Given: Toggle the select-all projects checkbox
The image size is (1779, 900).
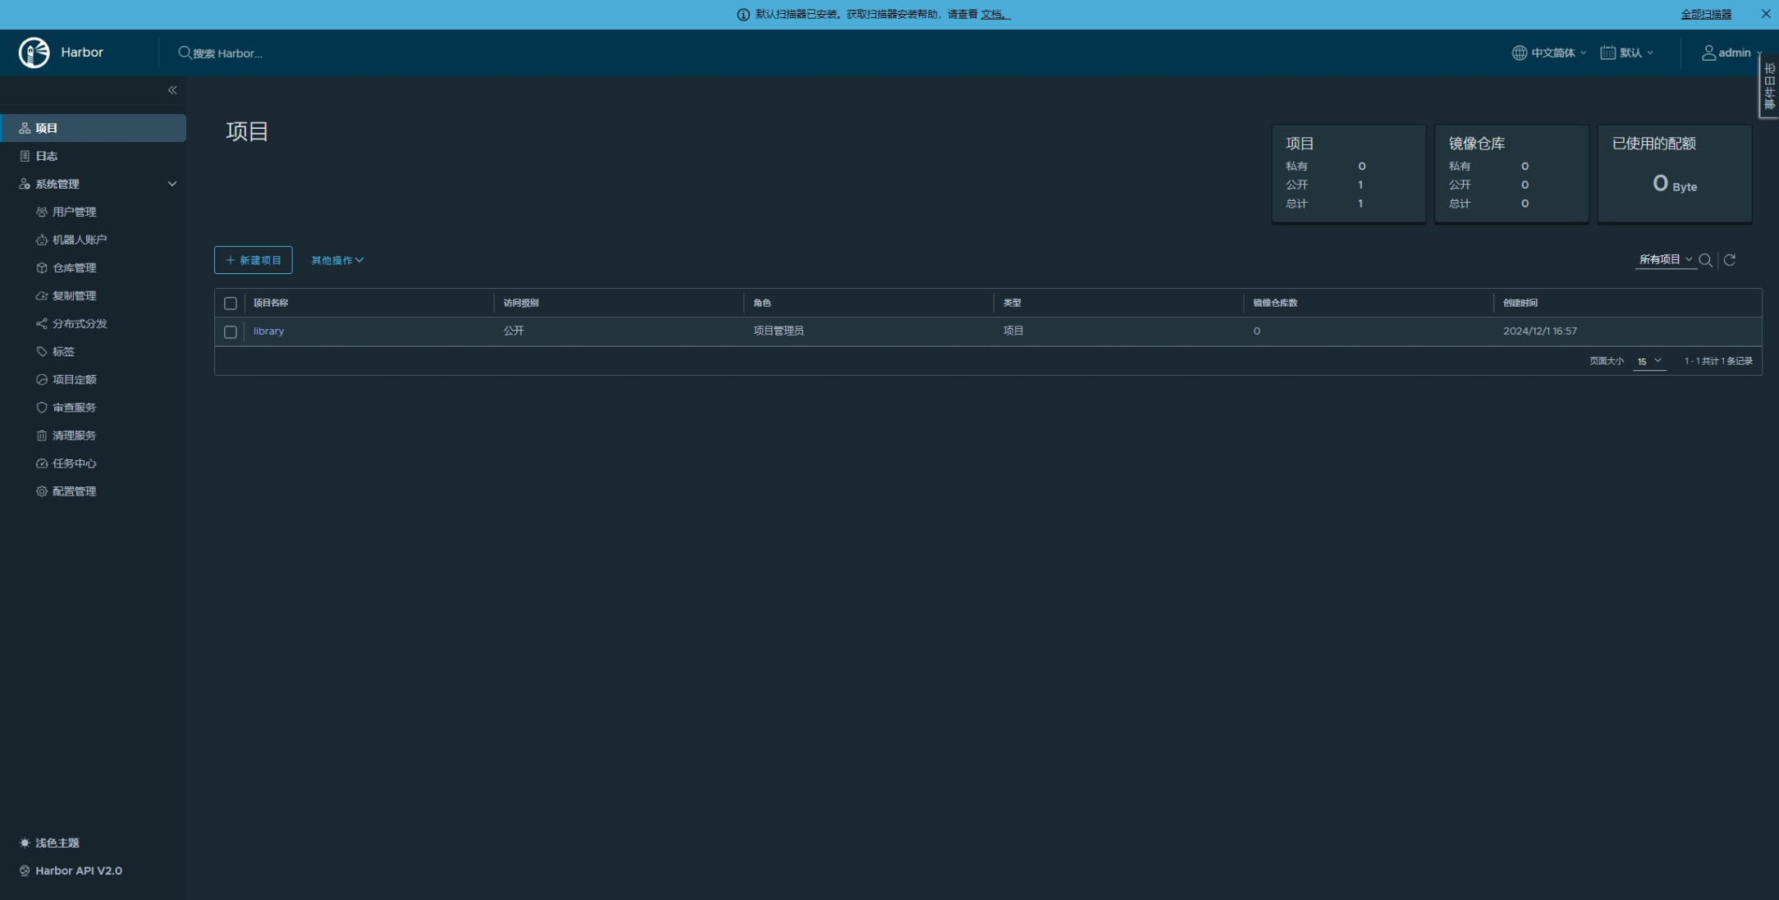Looking at the screenshot, I should click(231, 304).
